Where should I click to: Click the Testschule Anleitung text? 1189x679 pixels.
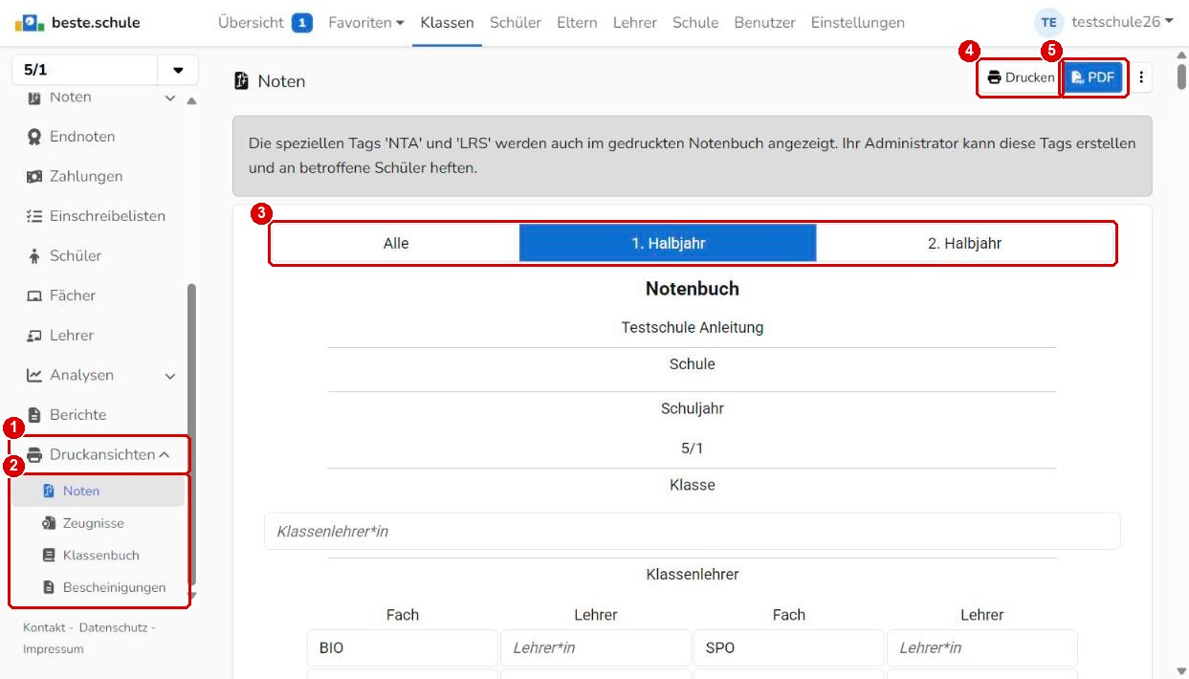pos(693,327)
